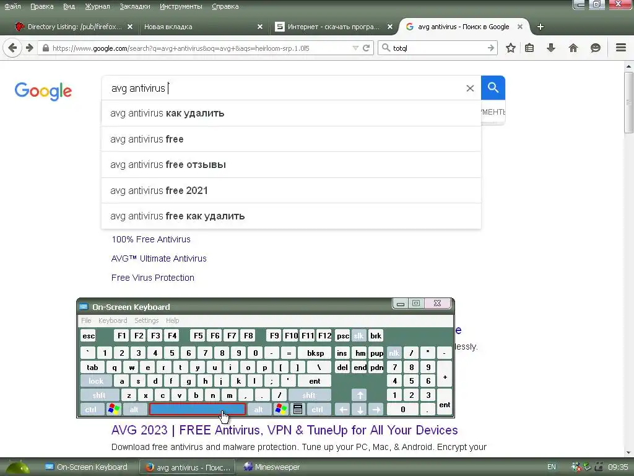The height and width of the screenshot is (476, 634).
Task: Open the address bar history dropdown arrow
Action: [x=355, y=48]
